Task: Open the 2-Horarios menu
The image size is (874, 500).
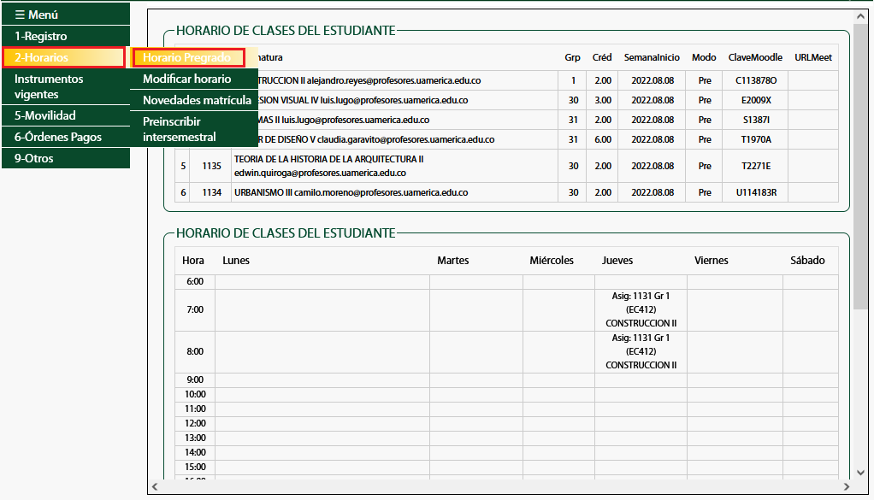Action: coord(63,57)
